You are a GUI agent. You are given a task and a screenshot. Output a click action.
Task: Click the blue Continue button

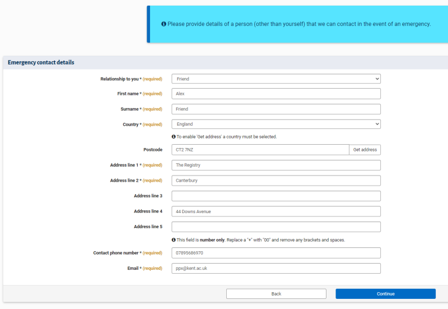[x=385, y=294]
